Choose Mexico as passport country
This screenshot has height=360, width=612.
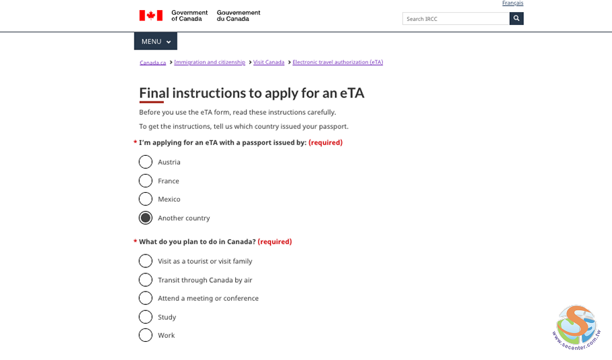(146, 199)
